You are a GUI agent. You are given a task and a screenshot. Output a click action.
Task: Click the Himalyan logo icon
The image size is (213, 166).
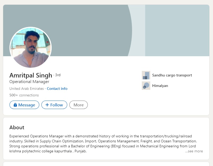pos(146,86)
